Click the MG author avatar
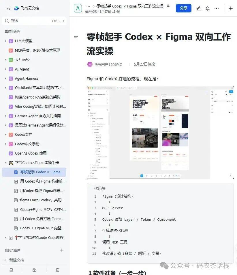The width and height of the screenshot is (237, 275). point(90,64)
